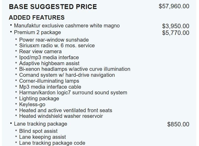Image resolution: width=199 pixels, height=146 pixels.
Task: Click Comand system w/ hard-drive navigation
Action: (67, 75)
